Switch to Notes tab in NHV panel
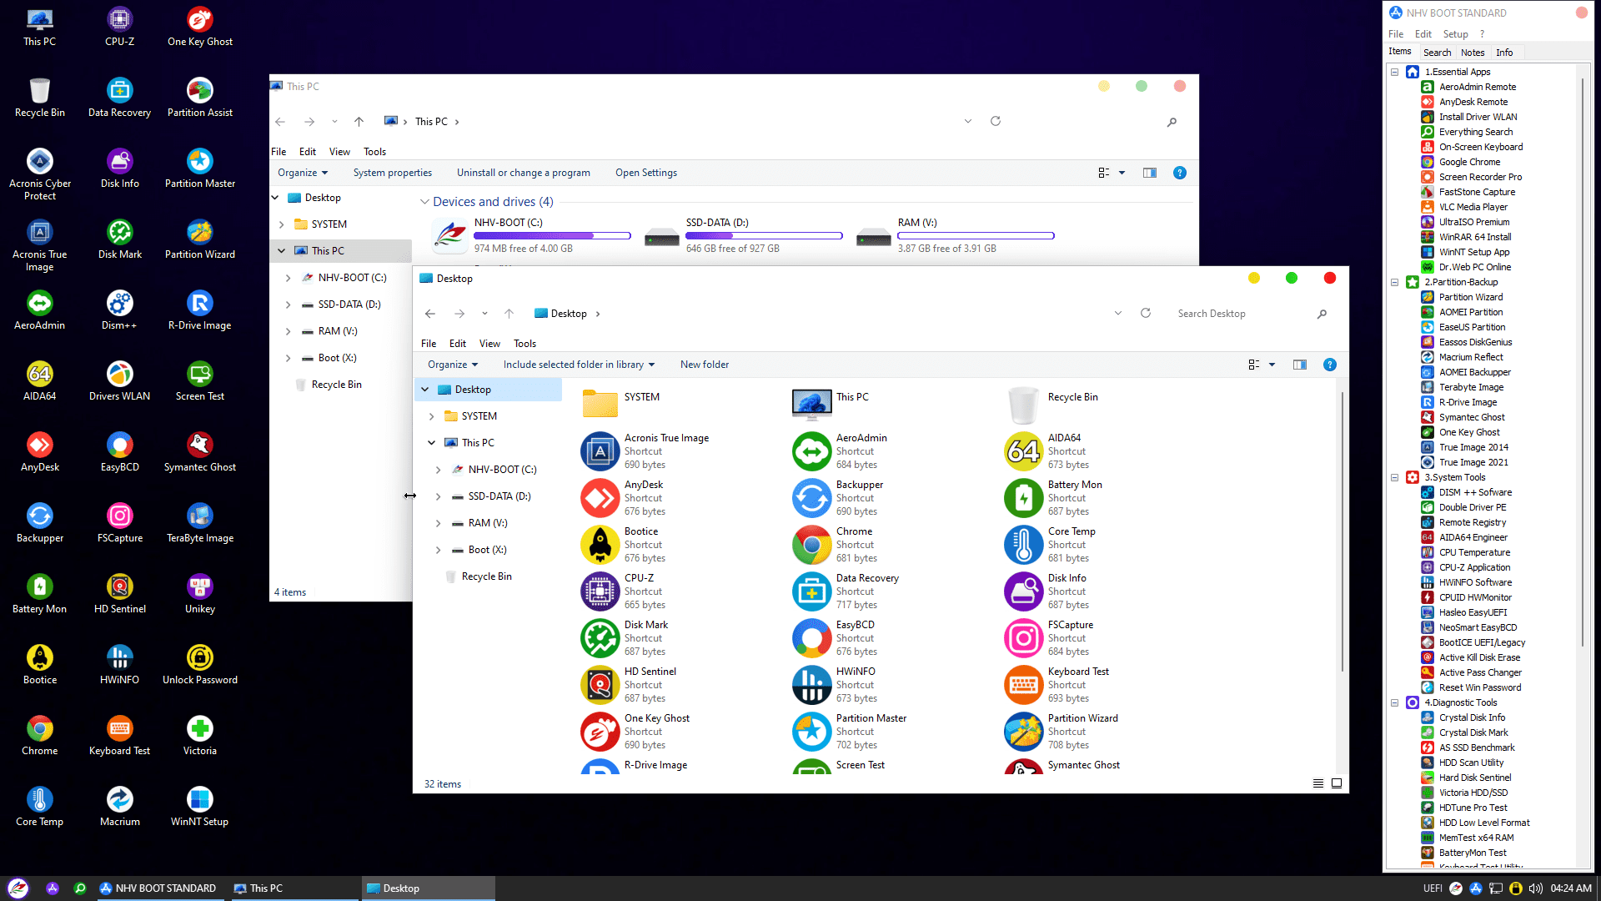This screenshot has height=901, width=1601. click(1473, 53)
